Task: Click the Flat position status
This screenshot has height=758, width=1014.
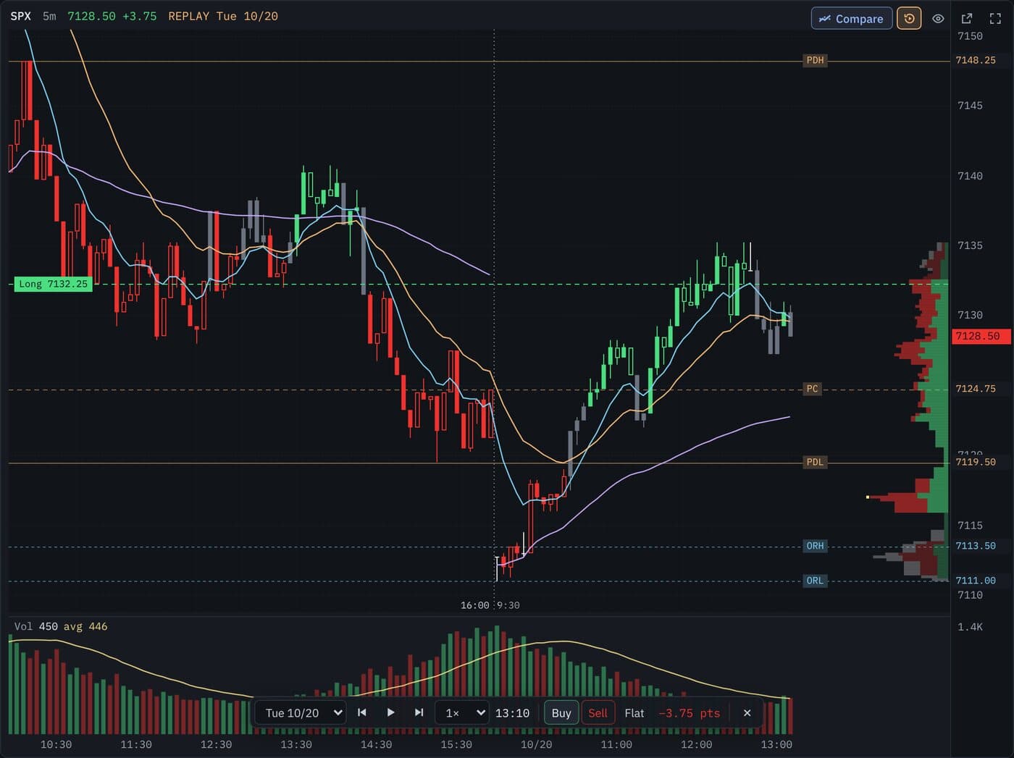Action: 634,713
